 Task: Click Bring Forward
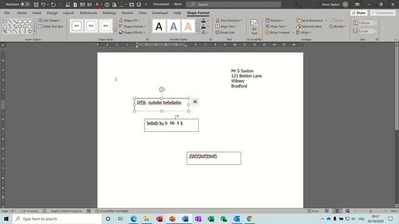coord(277,32)
